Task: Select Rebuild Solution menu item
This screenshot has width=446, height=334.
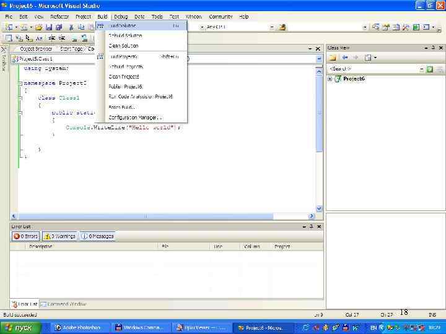Action: 141,36
